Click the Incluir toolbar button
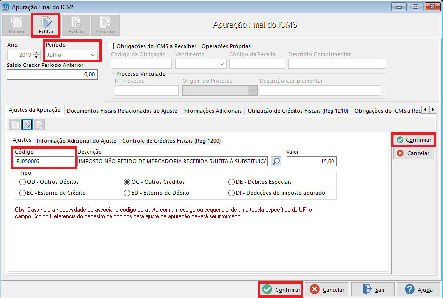This screenshot has height=298, width=443. click(17, 26)
